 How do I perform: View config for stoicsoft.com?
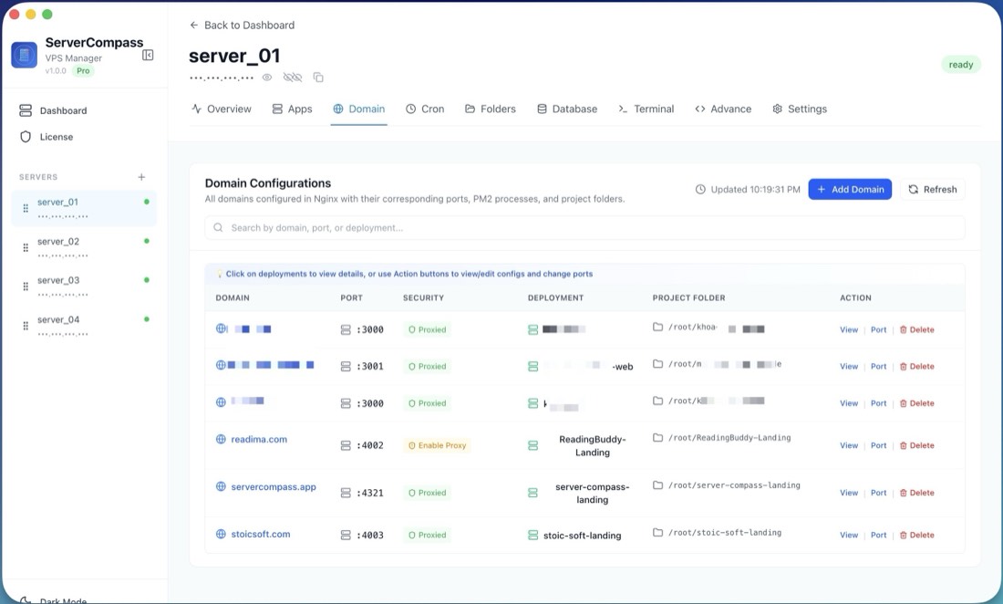point(849,535)
